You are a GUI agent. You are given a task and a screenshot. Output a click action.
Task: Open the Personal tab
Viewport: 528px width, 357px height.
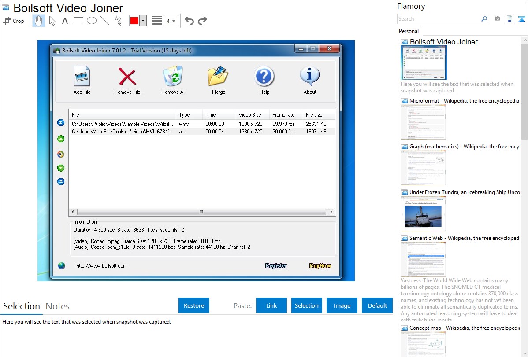[x=409, y=31]
